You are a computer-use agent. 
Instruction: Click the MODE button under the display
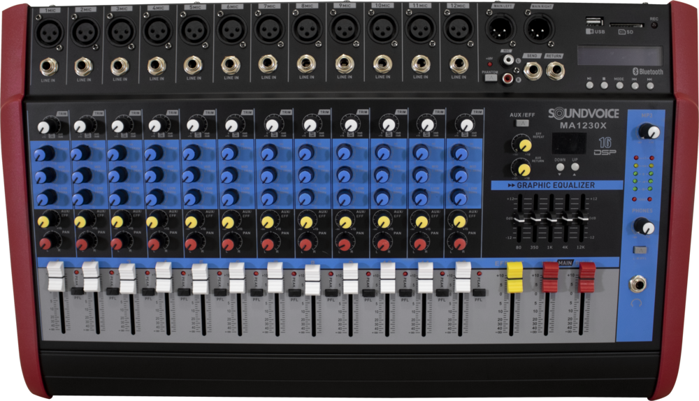pos(619,85)
